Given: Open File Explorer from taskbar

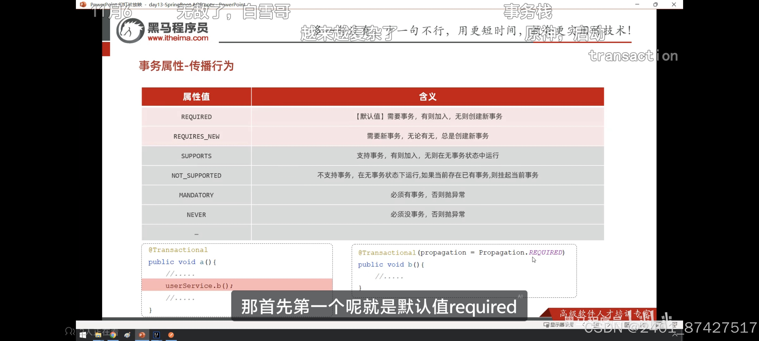Looking at the screenshot, I should (x=98, y=335).
